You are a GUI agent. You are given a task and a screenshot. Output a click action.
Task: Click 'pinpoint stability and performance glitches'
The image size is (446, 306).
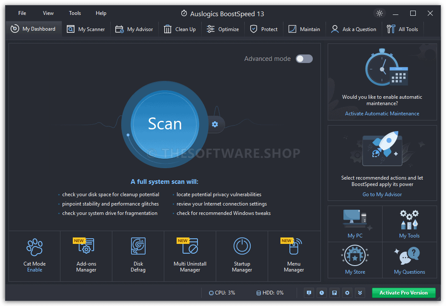110,204
